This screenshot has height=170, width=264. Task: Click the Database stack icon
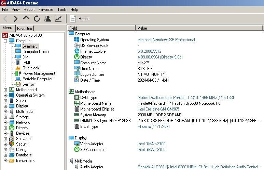coord(12,155)
